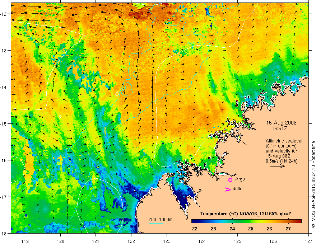This screenshot has width=316, height=244.
Task: Click the color bar tick label '27'
Action: (x=288, y=229)
